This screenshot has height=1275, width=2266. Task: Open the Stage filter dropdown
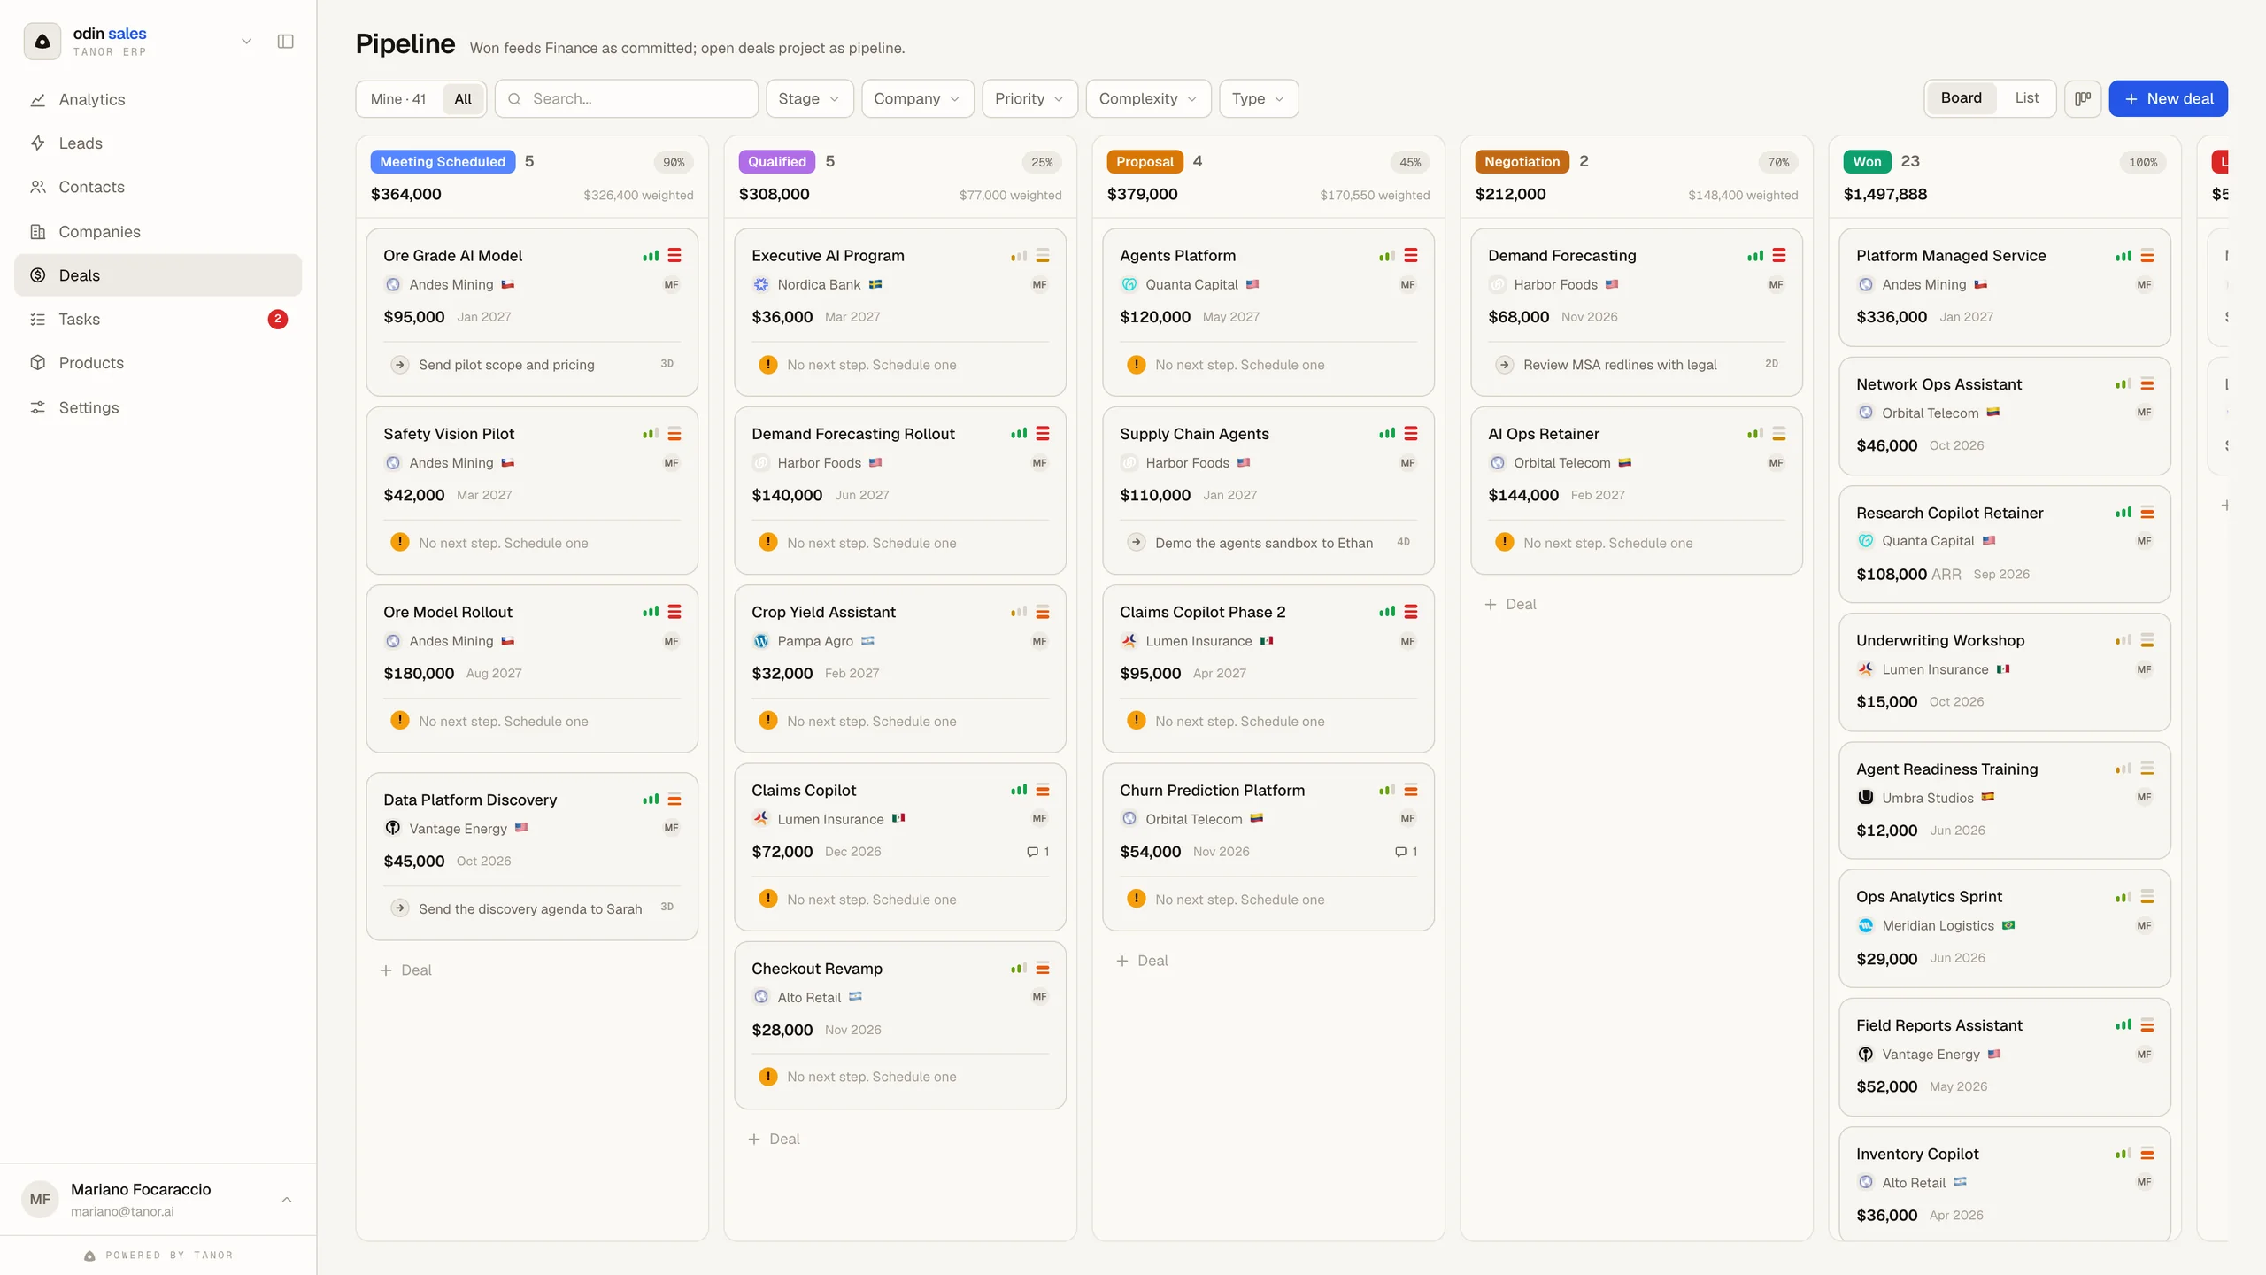(x=809, y=99)
